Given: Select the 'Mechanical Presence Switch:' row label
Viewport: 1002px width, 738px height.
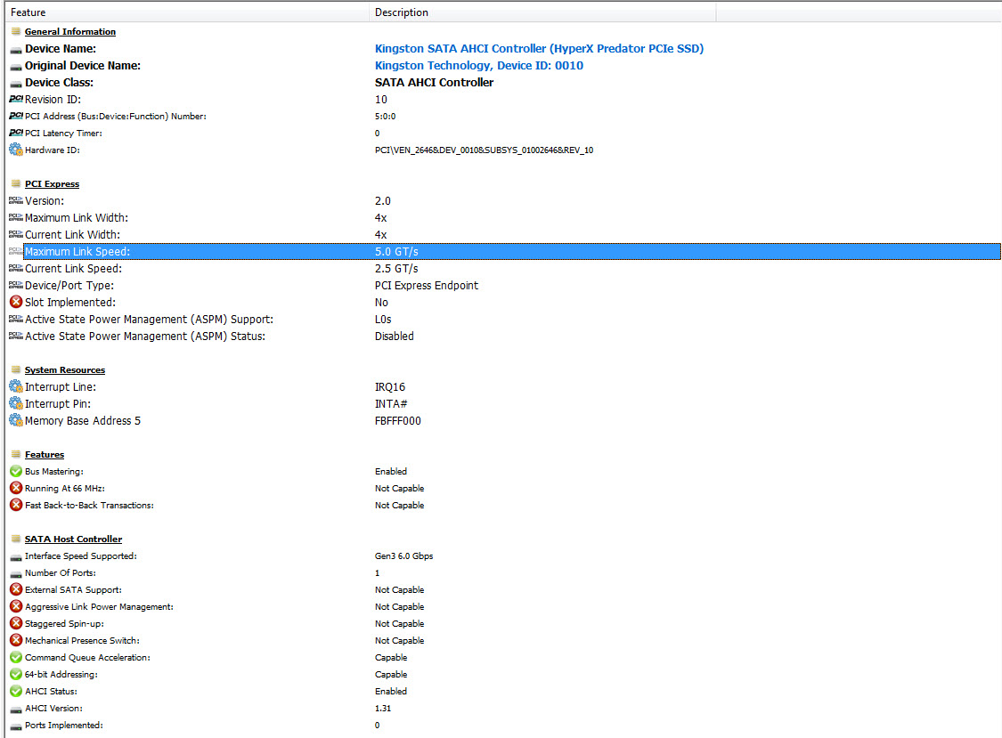Looking at the screenshot, I should click(82, 640).
